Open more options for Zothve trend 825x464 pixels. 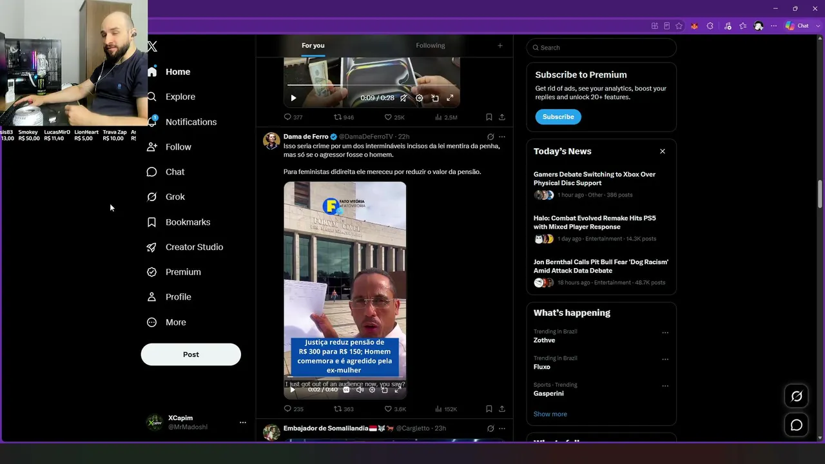(665, 333)
